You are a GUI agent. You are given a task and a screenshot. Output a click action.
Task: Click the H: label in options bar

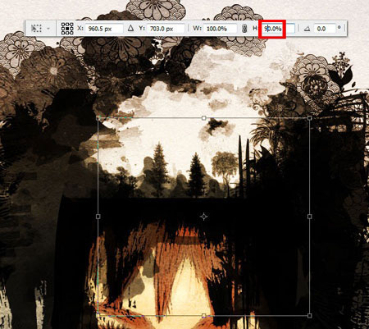(255, 28)
